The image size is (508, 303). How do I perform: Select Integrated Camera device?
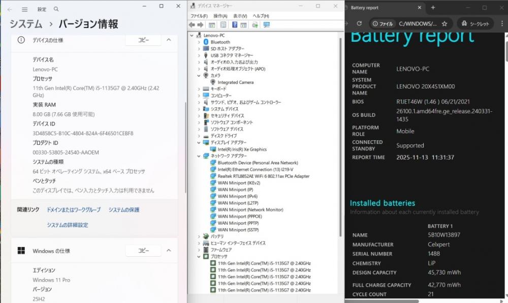pyautogui.click(x=236, y=82)
